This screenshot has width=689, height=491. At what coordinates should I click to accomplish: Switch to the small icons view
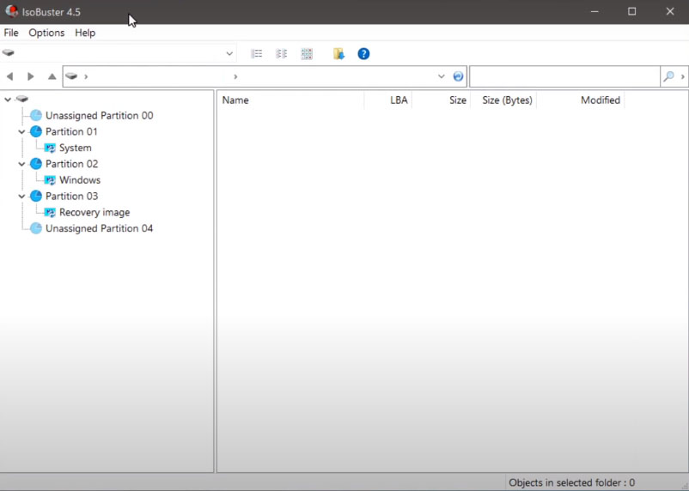coord(282,54)
